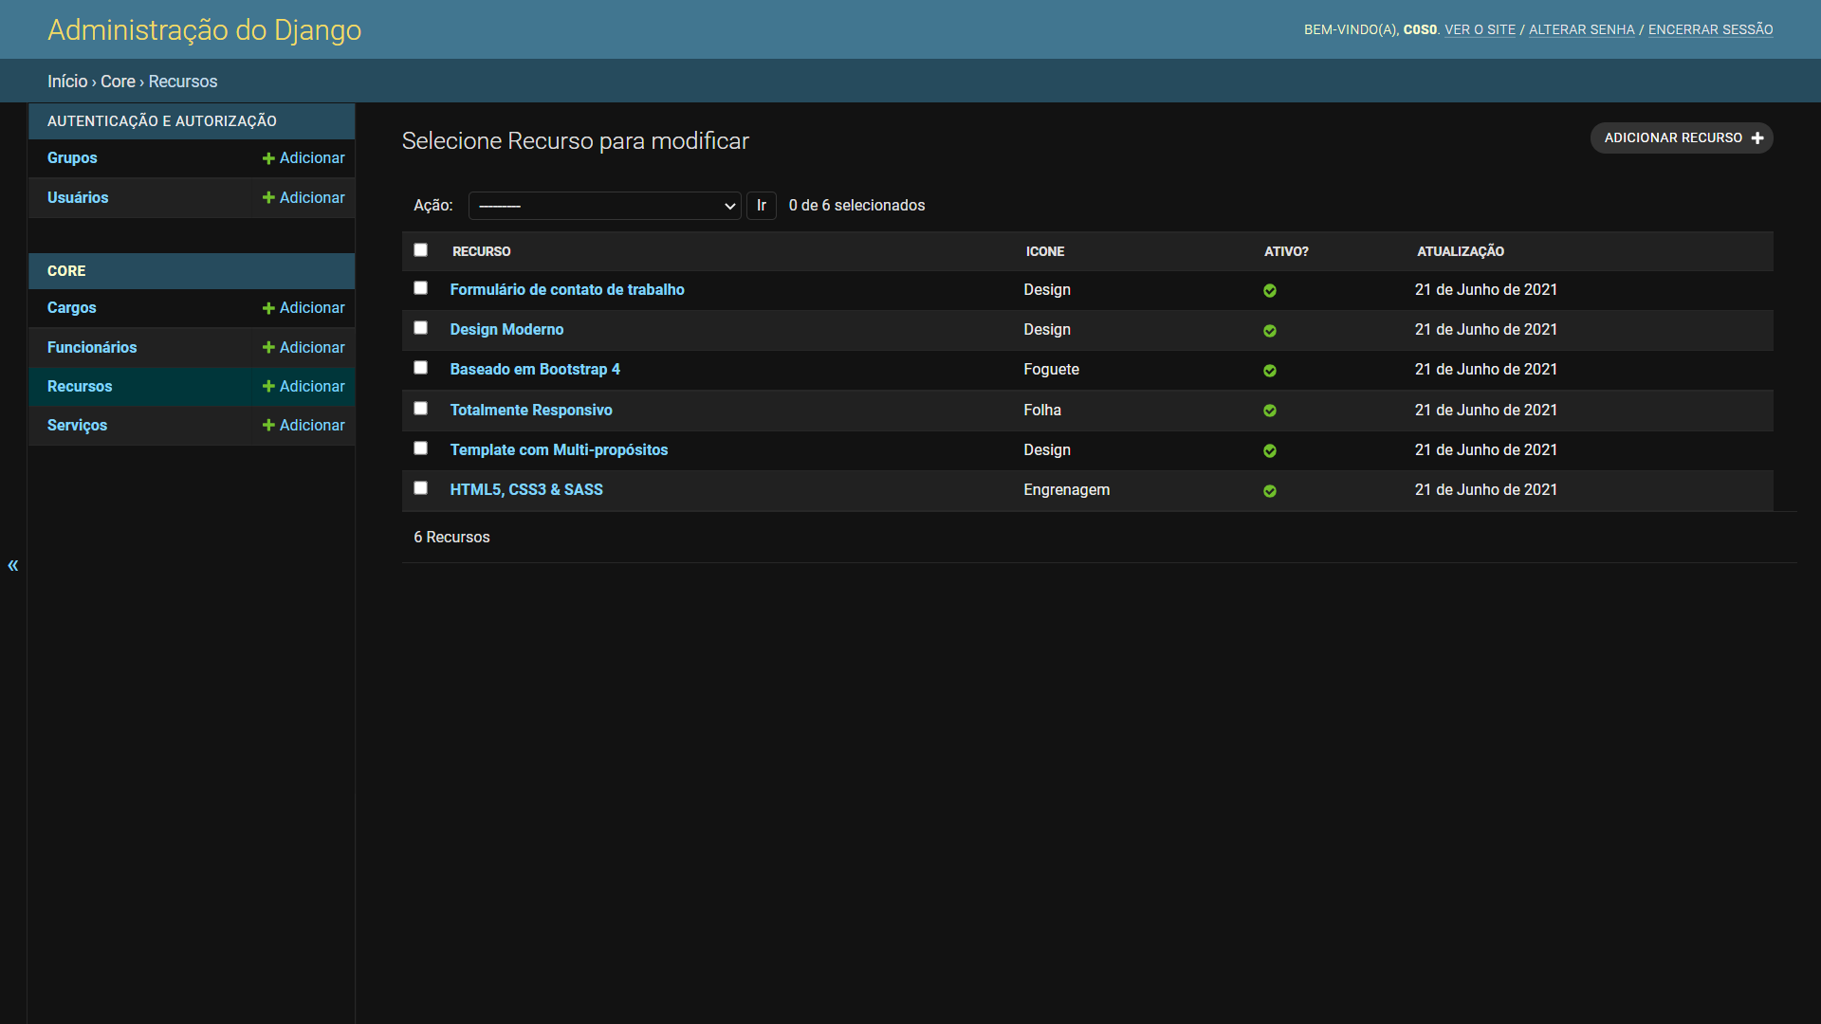Click the Ir button to run action
The width and height of the screenshot is (1821, 1024).
(x=762, y=206)
